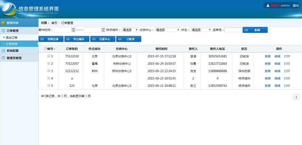Click the 查询 search button
The image size is (302, 145).
(x=255, y=30)
